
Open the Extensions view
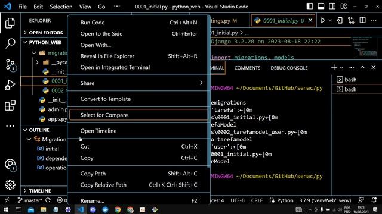10,106
